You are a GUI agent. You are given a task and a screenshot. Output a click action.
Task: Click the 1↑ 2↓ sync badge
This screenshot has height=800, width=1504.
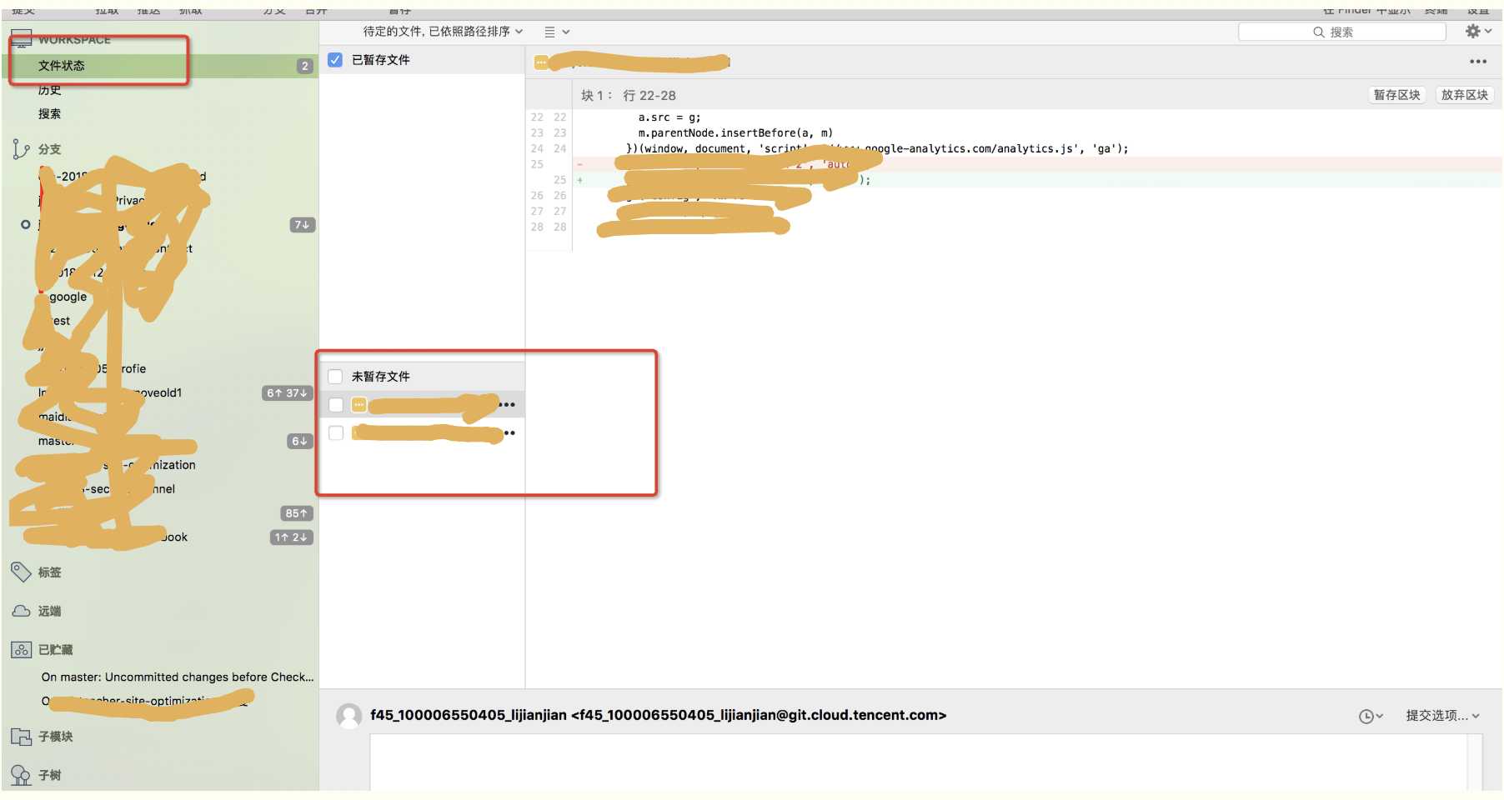pos(291,537)
